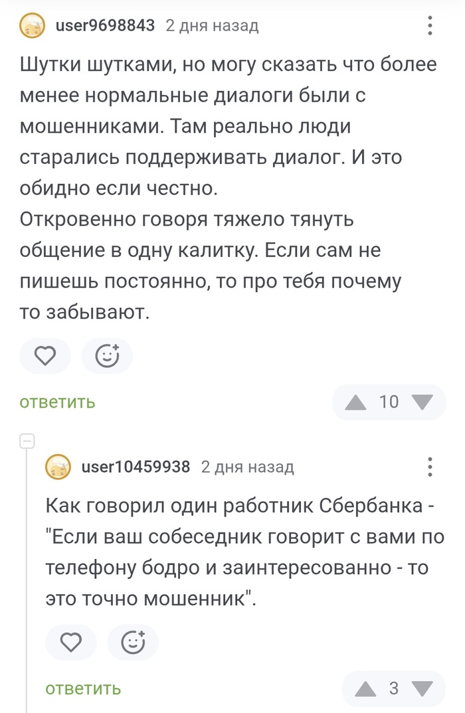This screenshot has width=465, height=713.
Task: Reply to user9698843 using ответить link
Action: (x=56, y=402)
